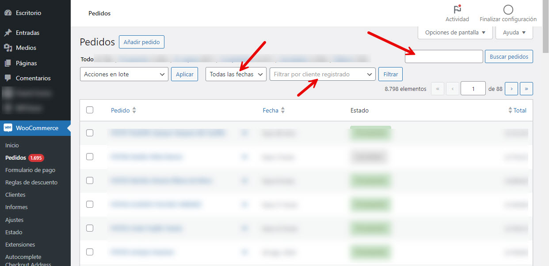Toggle the select-all orders checkbox in header
The height and width of the screenshot is (266, 549).
90,110
